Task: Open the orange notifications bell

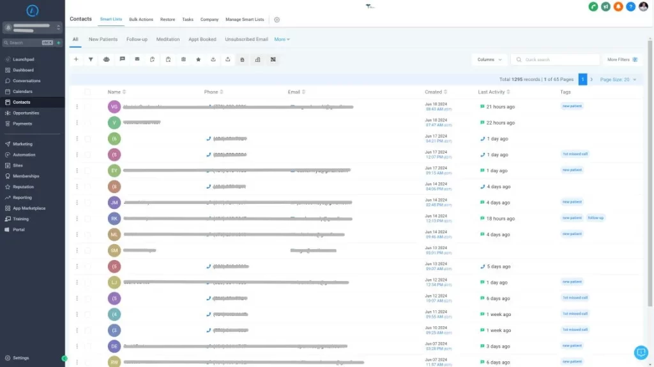Action: pyautogui.click(x=618, y=6)
